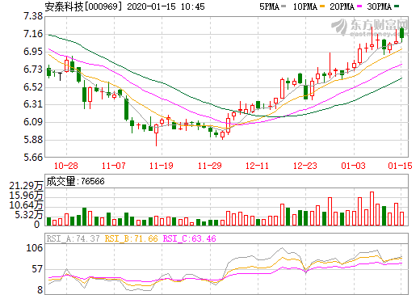420x295 pixels.
Task: Click the 30PMA legend label
Action: pos(379,6)
